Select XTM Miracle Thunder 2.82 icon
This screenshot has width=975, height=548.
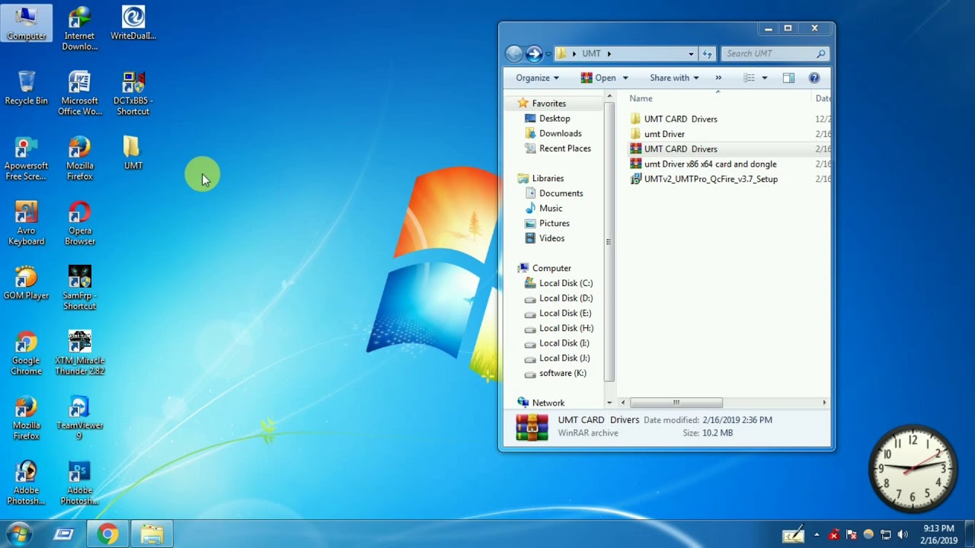tap(80, 352)
